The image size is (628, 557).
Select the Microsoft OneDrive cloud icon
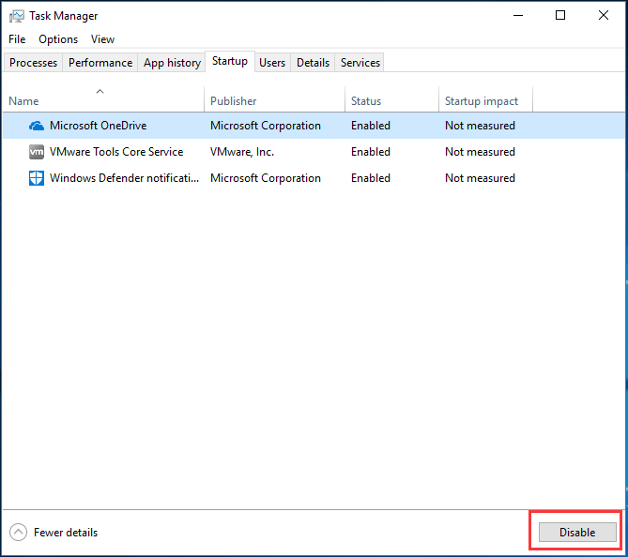click(37, 126)
